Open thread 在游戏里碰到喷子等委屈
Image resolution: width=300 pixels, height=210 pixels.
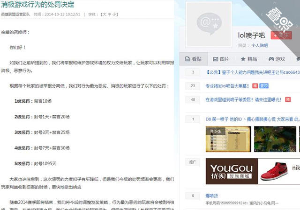[x=244, y=100]
